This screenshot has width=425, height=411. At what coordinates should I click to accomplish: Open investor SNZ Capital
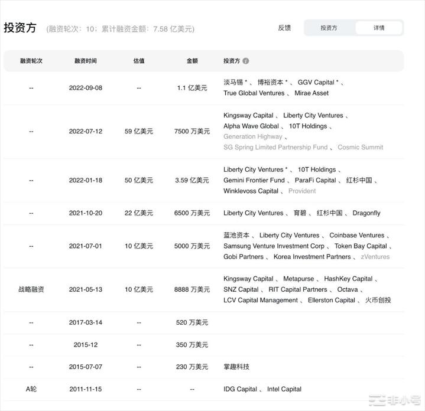coord(241,290)
